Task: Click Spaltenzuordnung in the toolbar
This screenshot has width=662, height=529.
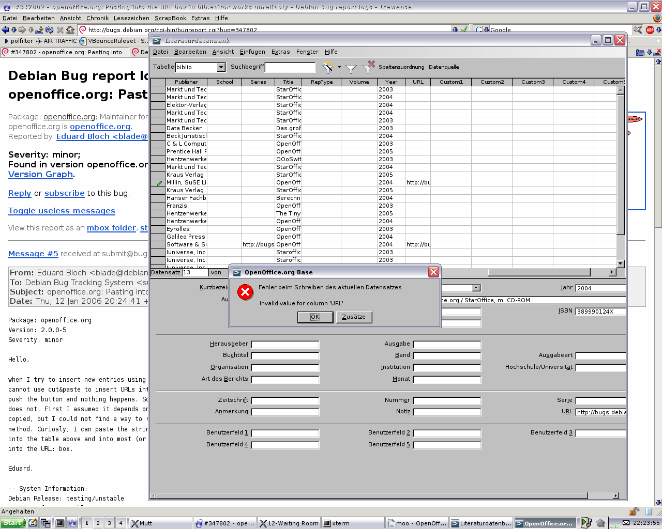Action: point(401,67)
